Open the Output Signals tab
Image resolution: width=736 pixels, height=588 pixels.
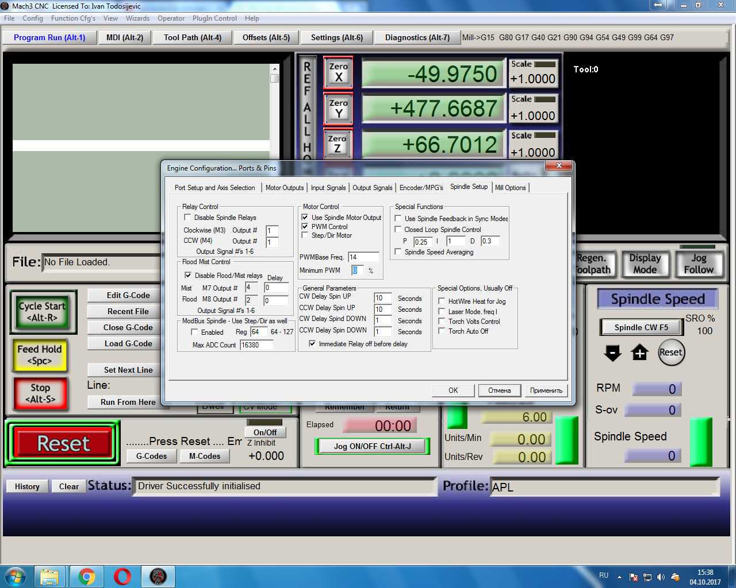pos(373,188)
